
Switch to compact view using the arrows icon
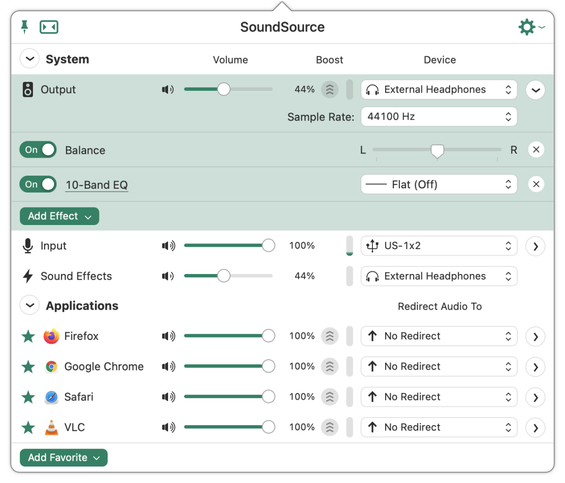tap(49, 27)
